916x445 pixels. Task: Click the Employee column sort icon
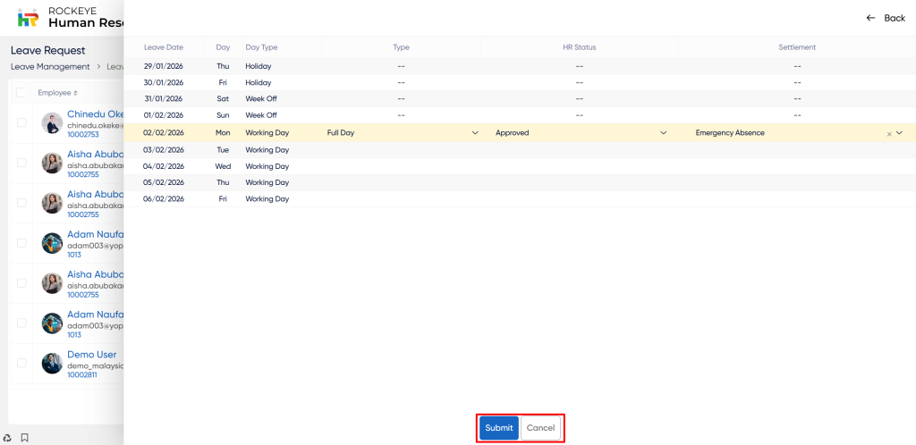pyautogui.click(x=75, y=93)
